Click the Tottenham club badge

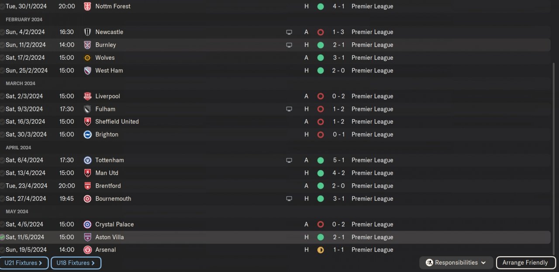point(87,160)
